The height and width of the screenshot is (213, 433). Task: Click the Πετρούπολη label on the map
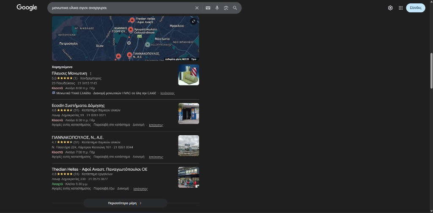(69, 44)
